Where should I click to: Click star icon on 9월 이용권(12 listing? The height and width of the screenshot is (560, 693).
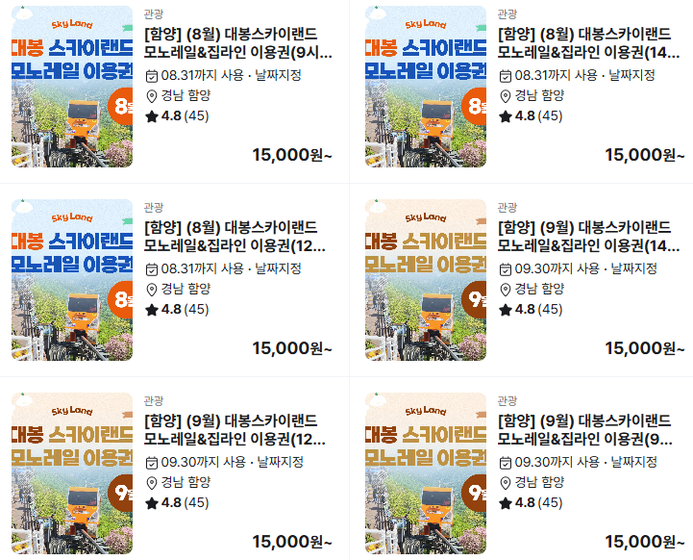(x=152, y=503)
